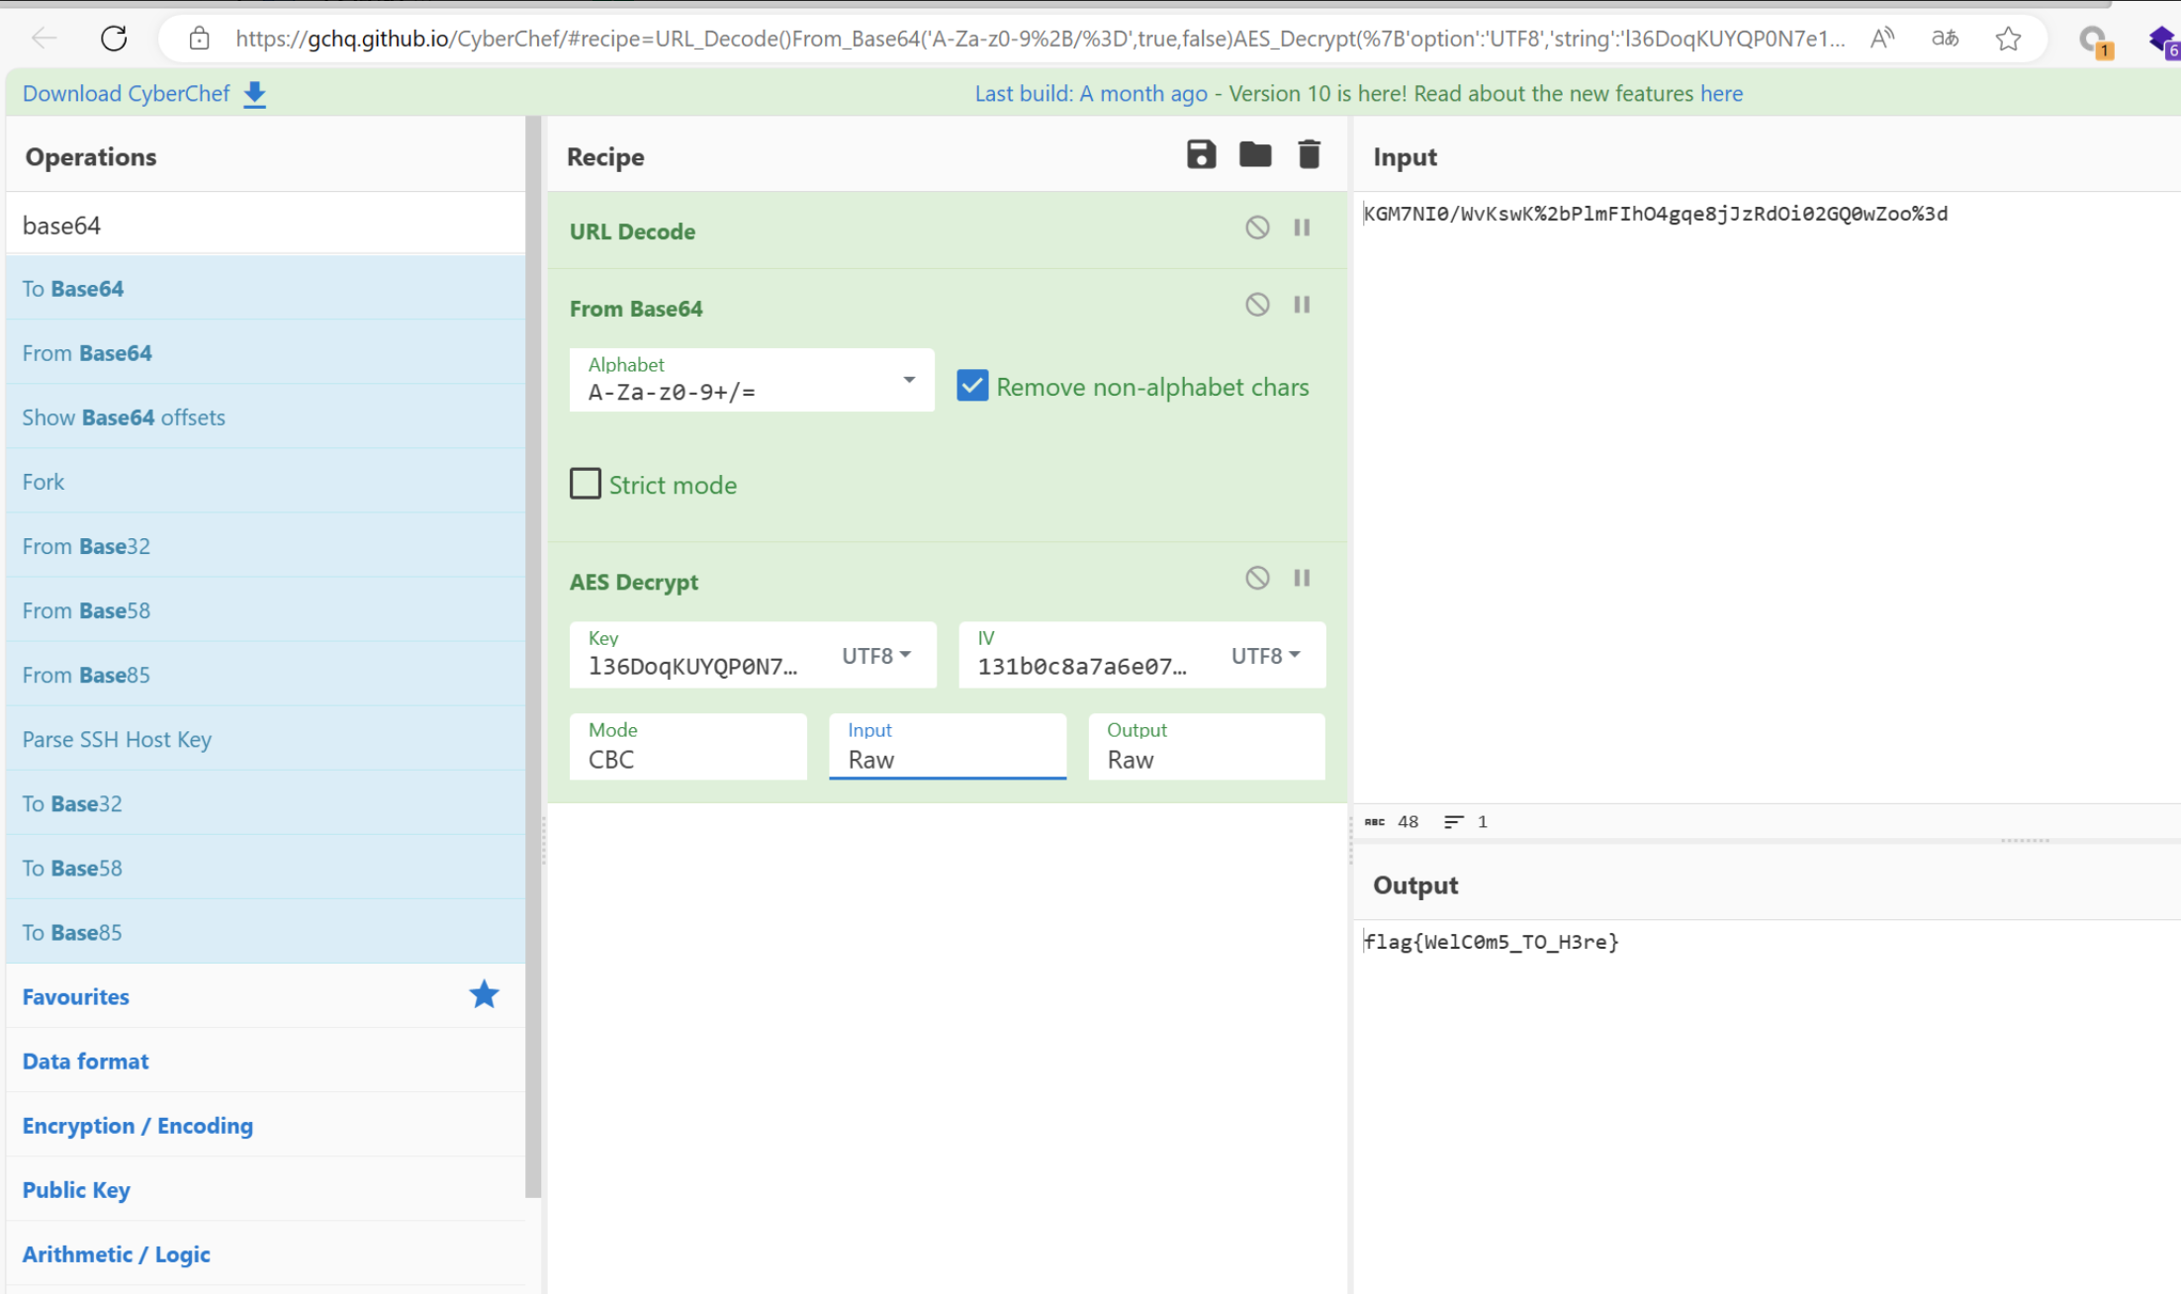Click the Favourites star icon
The height and width of the screenshot is (1294, 2181).
484,995
